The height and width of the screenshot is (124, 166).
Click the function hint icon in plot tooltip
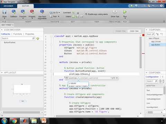point(67,78)
